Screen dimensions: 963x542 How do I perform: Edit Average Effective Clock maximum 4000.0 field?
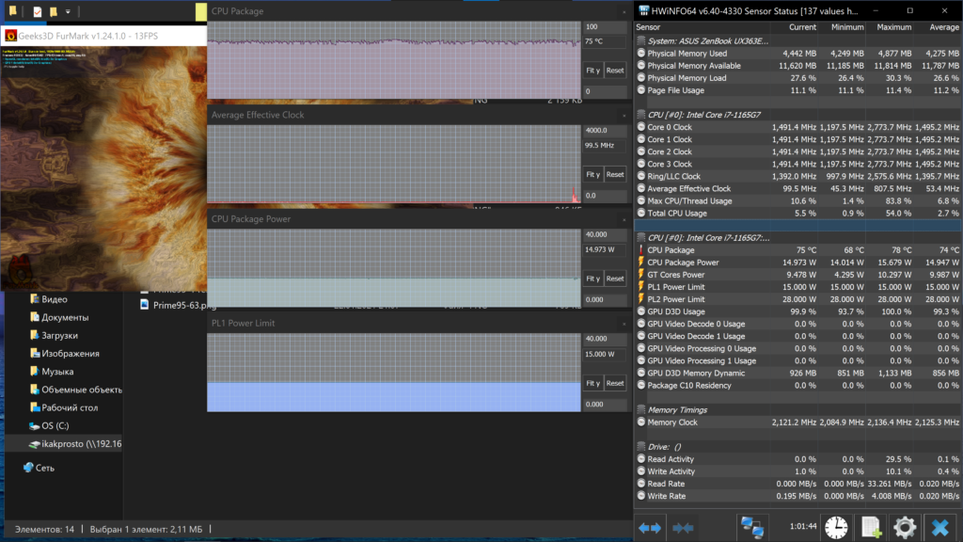click(605, 130)
